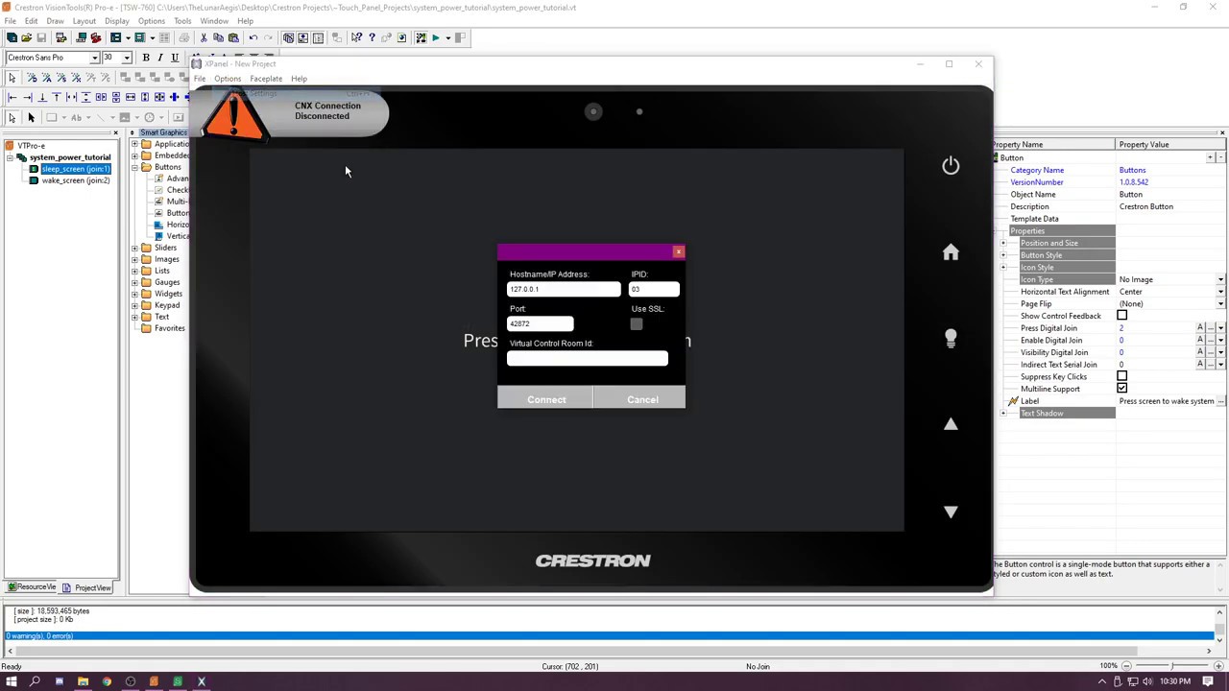Click the light bulb icon on the touch panel
The height and width of the screenshot is (691, 1229).
951,338
